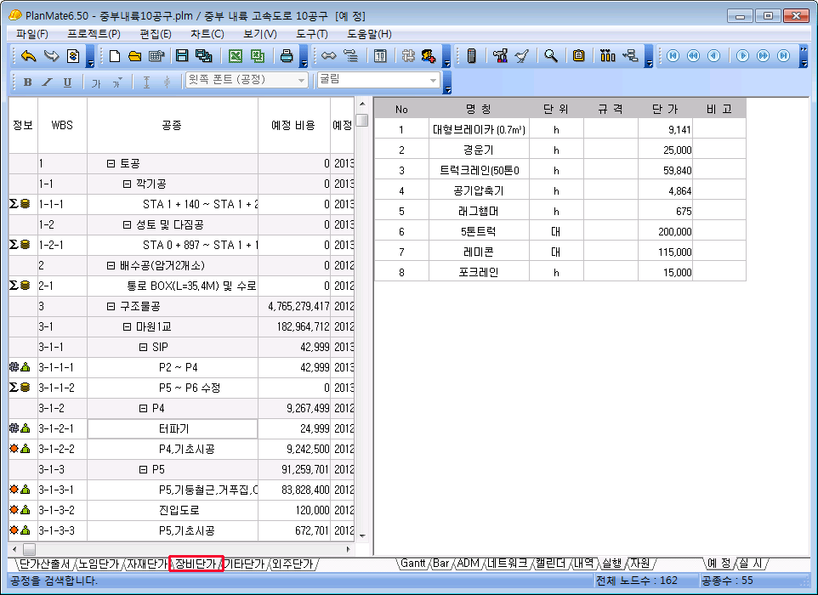Image resolution: width=818 pixels, height=595 pixels.
Task: Toggle Underline formatting button
Action: click(67, 82)
